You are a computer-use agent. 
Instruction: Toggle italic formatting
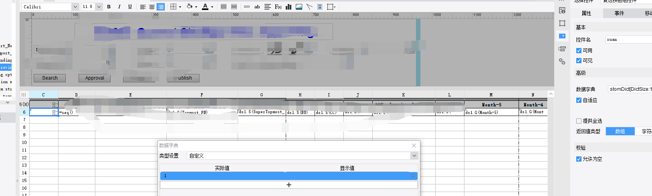click(x=119, y=7)
